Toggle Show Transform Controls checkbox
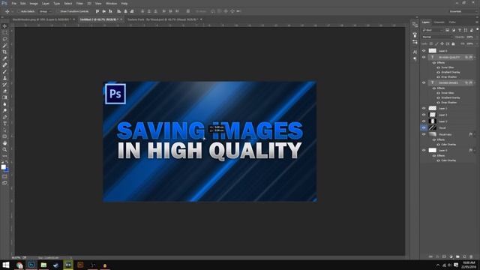The height and width of the screenshot is (270, 480). [x=58, y=11]
